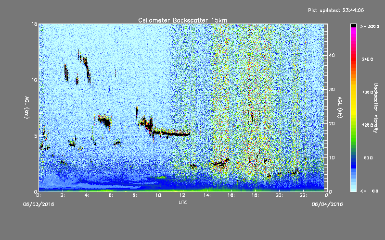Click the "Ceilometer Backscatter 15km" plot title

click(x=182, y=20)
